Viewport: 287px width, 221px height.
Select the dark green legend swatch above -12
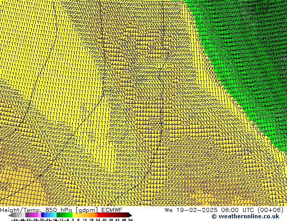58,215
